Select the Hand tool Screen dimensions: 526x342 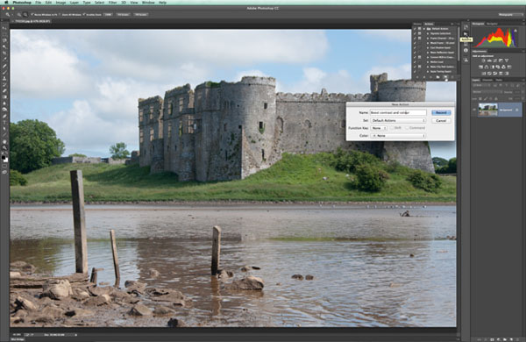4,142
